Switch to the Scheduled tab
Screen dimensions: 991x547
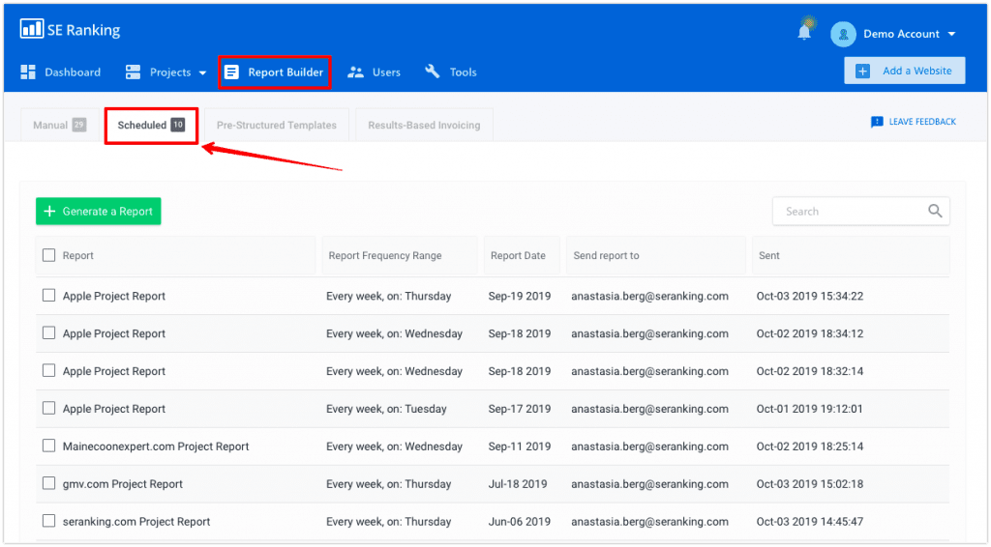click(151, 125)
